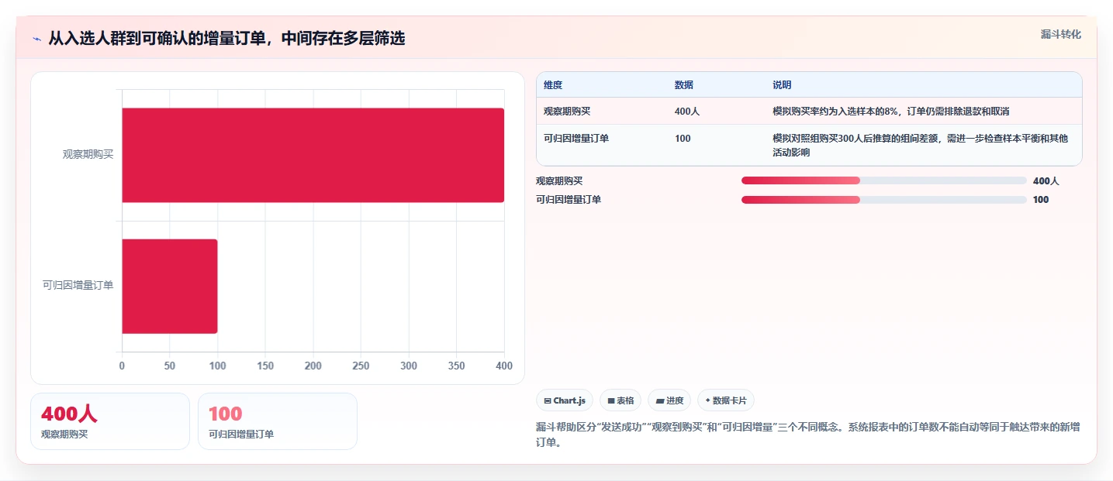Click the Chart.js chip
The height and width of the screenshot is (481, 1113).
click(565, 400)
